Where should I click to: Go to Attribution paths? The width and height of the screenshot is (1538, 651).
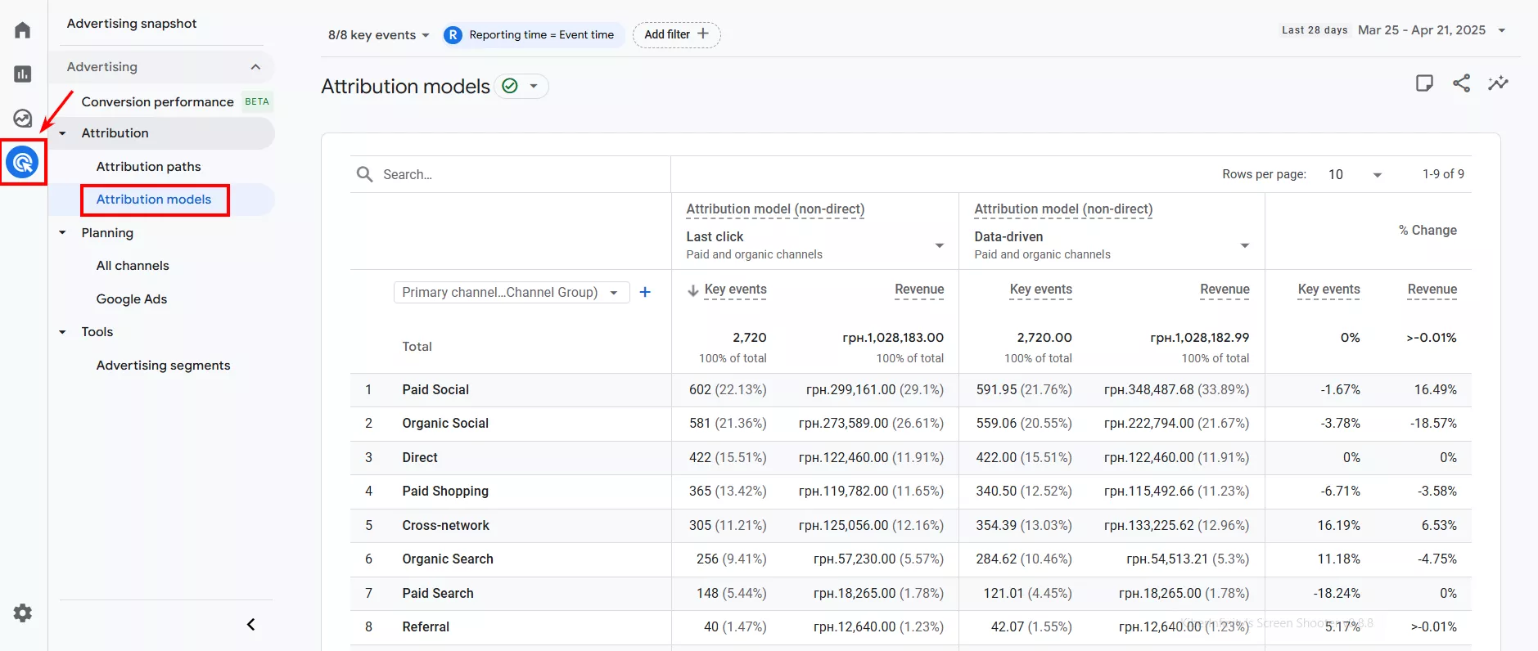point(149,166)
